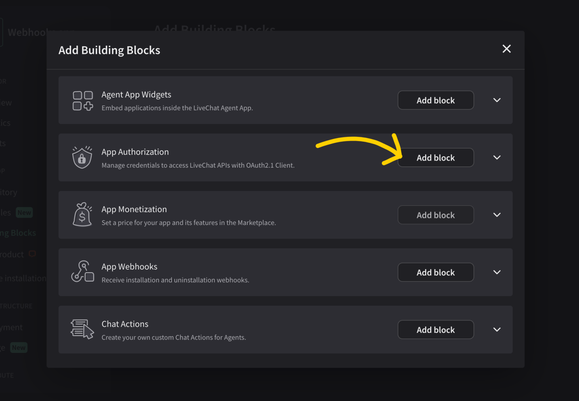The height and width of the screenshot is (401, 579).
Task: Click the Chat Actions cursor icon
Action: pyautogui.click(x=82, y=329)
